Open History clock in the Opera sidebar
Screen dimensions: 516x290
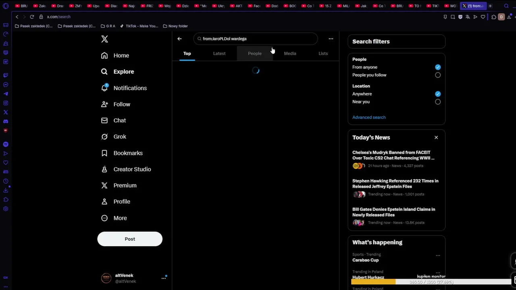(x=6, y=181)
